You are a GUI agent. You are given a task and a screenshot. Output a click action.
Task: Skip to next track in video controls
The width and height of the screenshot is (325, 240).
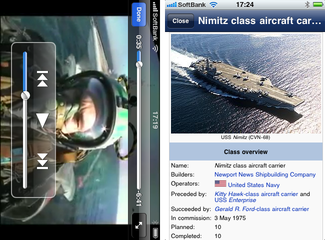click(x=42, y=161)
